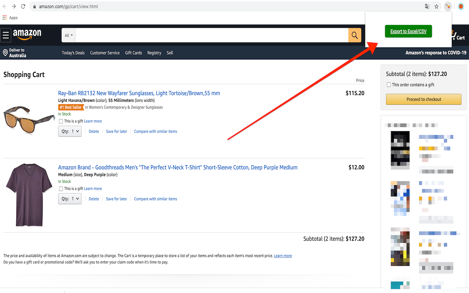This screenshot has height=293, width=469.
Task: Save the Goodthreads T-shirt for later
Action: click(x=117, y=199)
